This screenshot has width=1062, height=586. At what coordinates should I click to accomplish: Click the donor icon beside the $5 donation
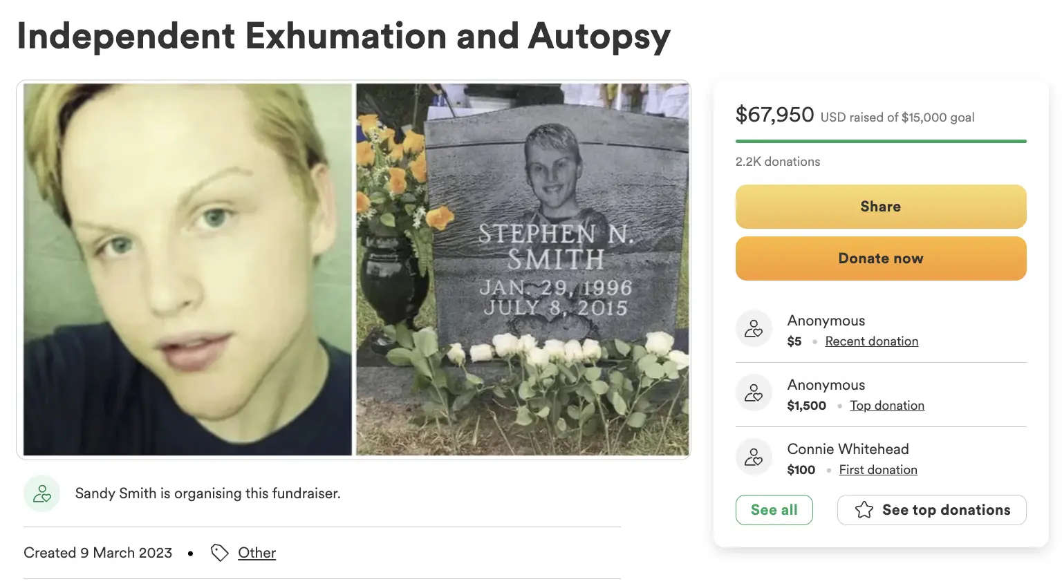[x=754, y=329]
